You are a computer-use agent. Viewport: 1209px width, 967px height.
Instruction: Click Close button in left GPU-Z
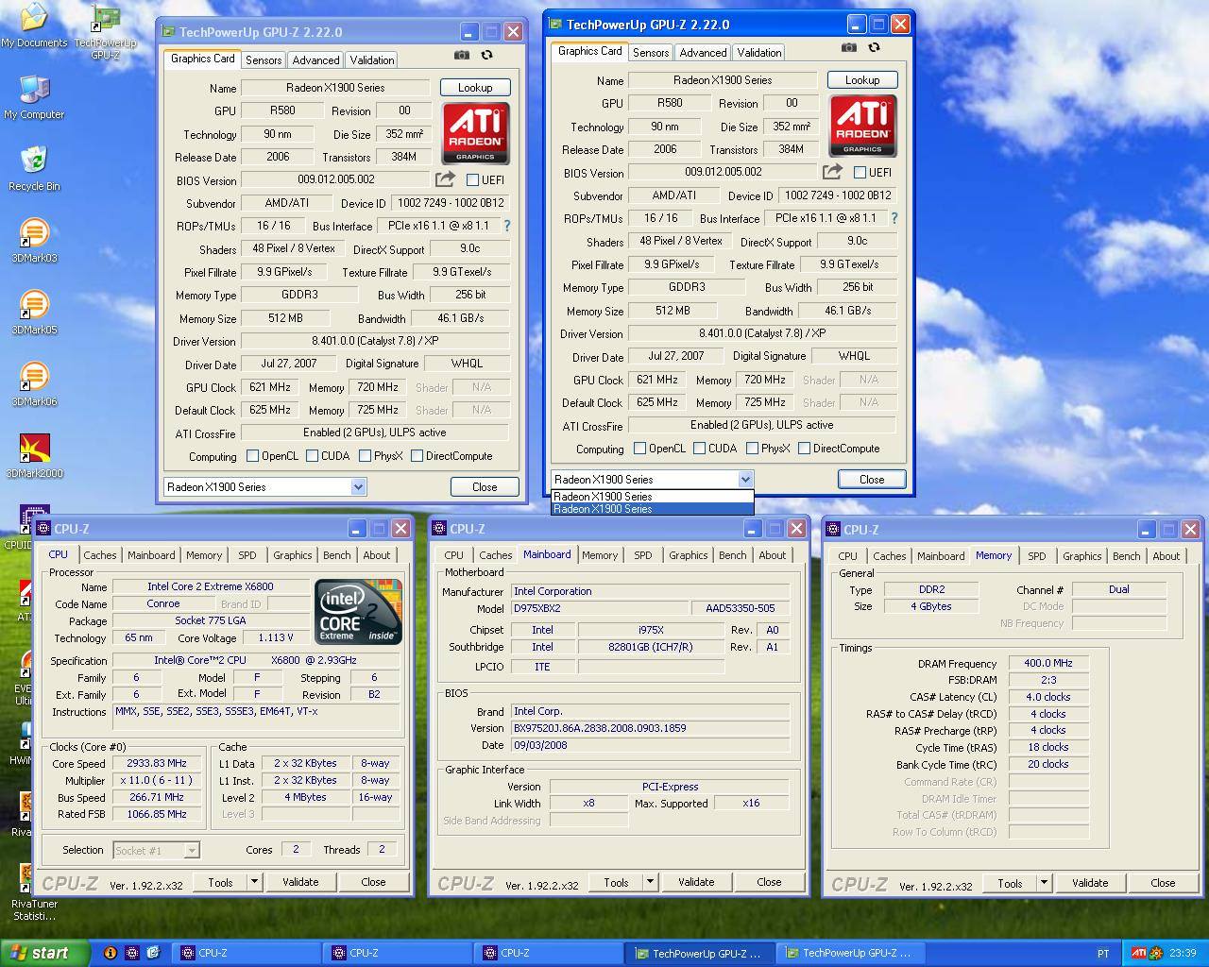point(485,487)
